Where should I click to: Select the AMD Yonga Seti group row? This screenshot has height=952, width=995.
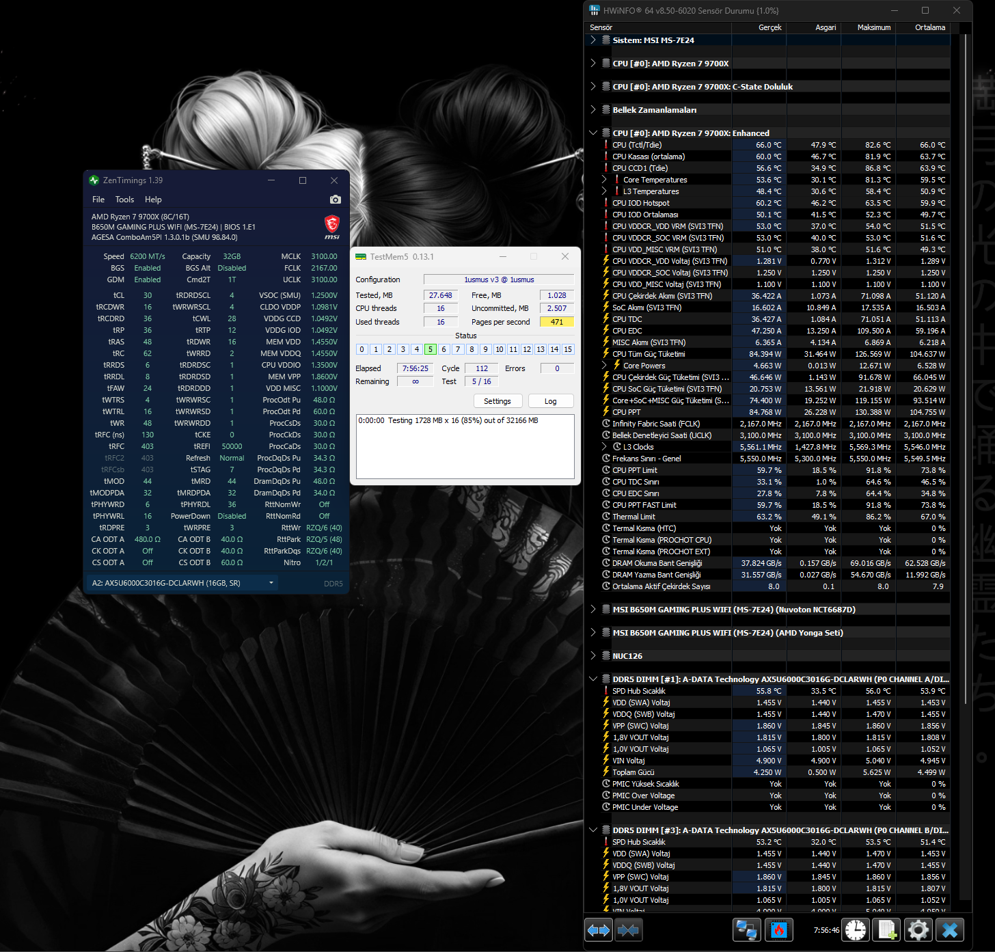click(769, 633)
